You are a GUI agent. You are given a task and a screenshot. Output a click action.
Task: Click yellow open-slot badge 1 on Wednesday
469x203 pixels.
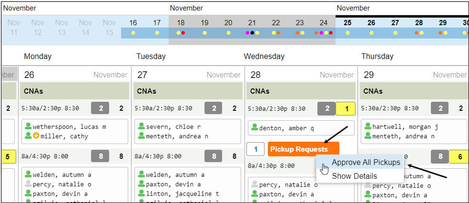pyautogui.click(x=347, y=108)
